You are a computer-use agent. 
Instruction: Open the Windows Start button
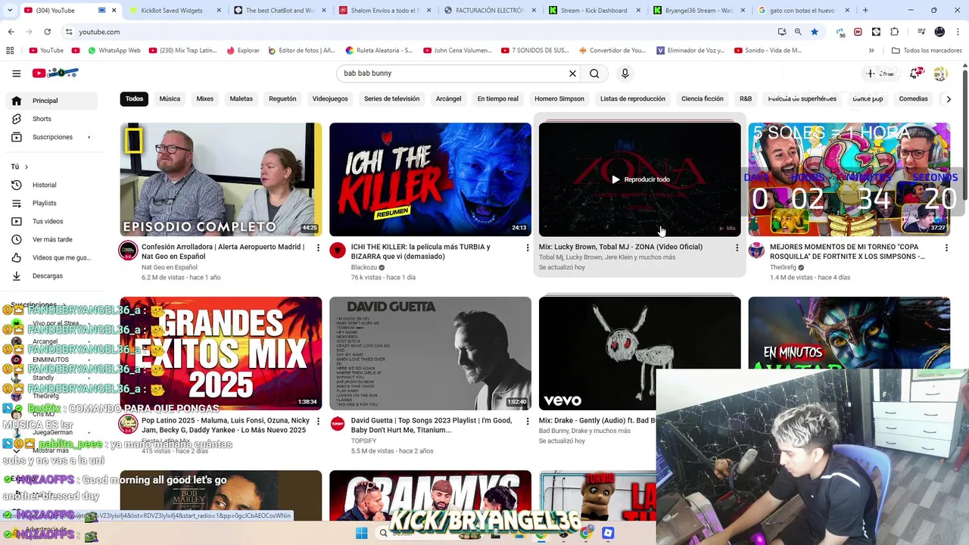(x=360, y=533)
